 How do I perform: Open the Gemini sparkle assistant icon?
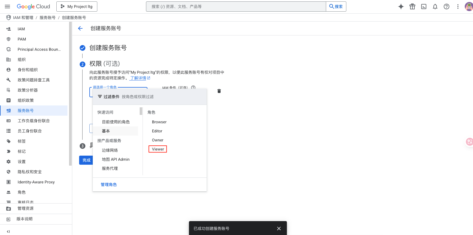[401, 7]
